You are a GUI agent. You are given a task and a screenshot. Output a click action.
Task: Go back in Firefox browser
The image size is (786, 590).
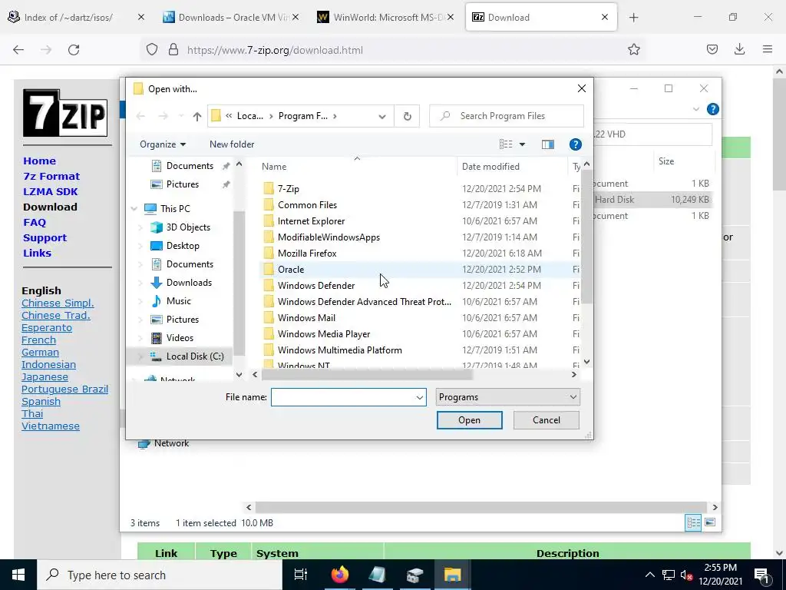click(18, 50)
